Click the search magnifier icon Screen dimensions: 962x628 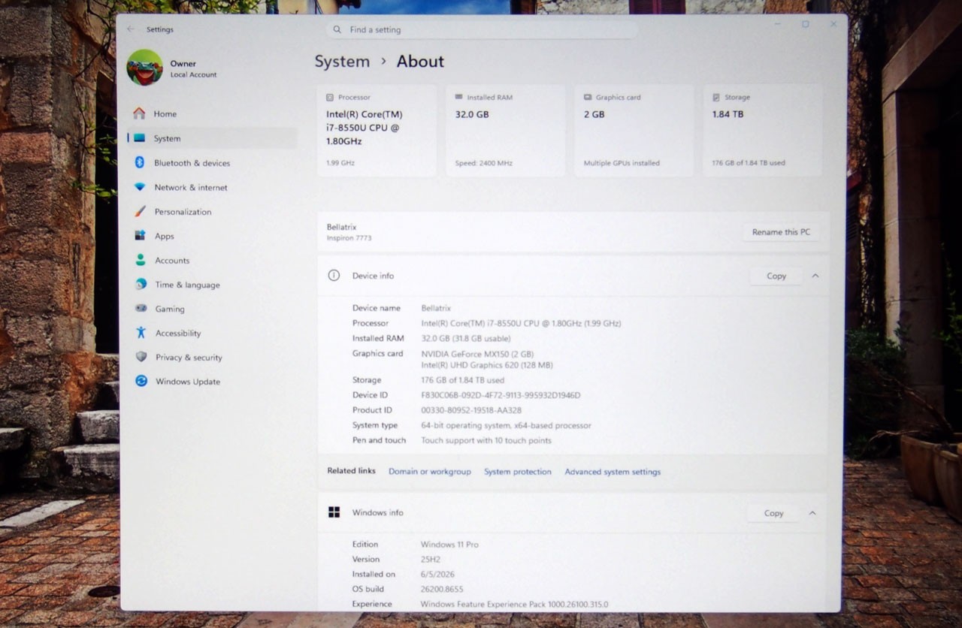click(x=337, y=30)
